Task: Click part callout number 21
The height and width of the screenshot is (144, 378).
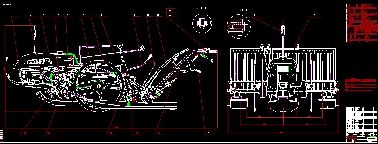Action: [49, 133]
